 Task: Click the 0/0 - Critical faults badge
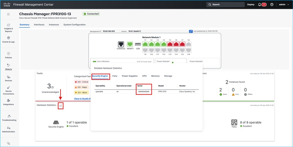pos(81,82)
